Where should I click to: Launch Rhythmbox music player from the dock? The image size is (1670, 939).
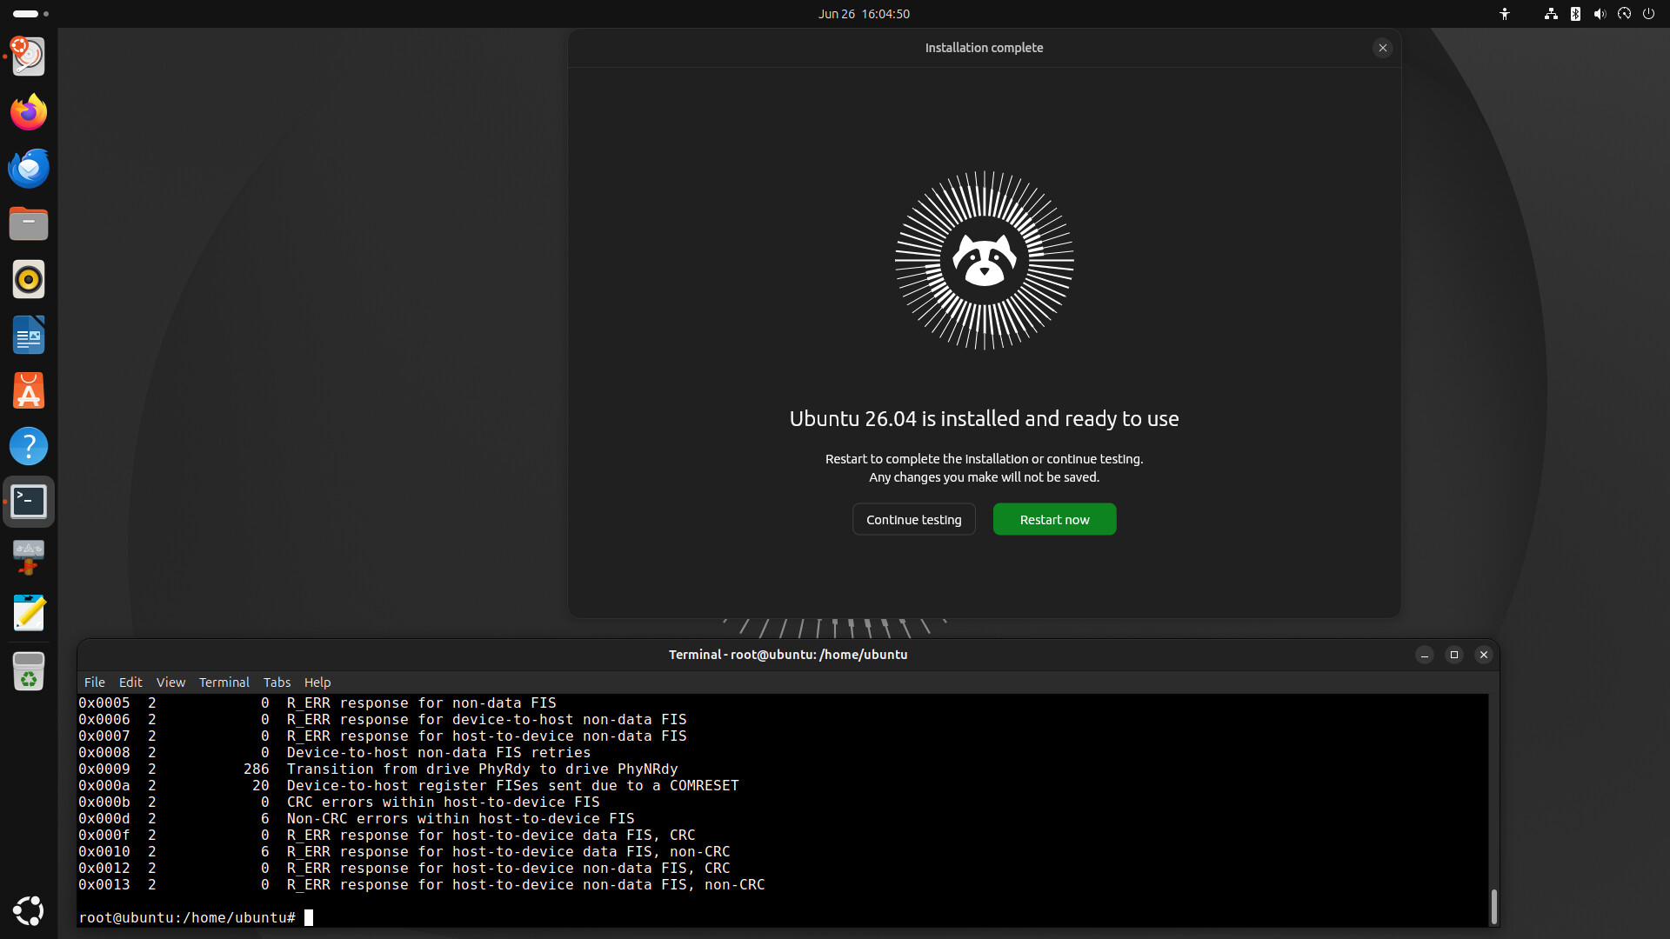click(29, 279)
